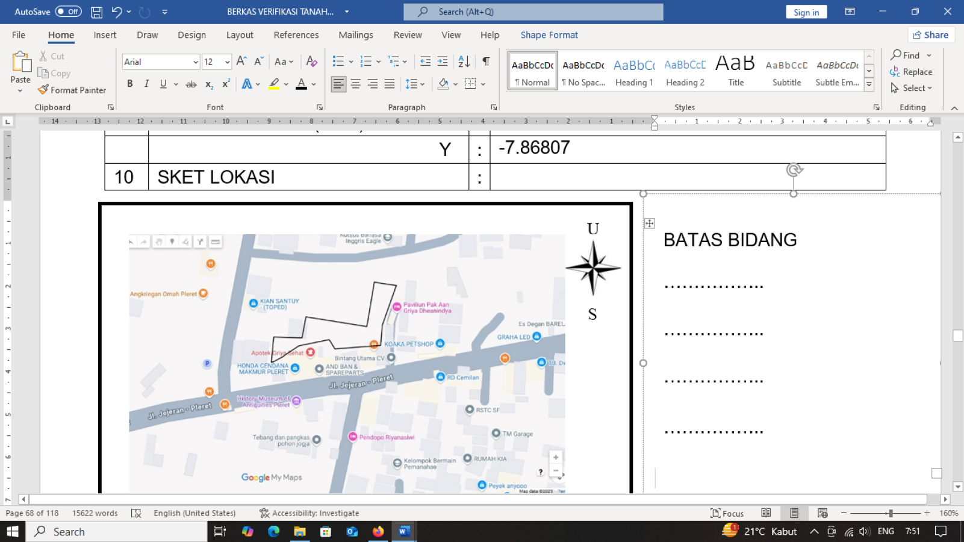Open the Layout ribbon tab
Image resolution: width=964 pixels, height=542 pixels.
[x=240, y=35]
